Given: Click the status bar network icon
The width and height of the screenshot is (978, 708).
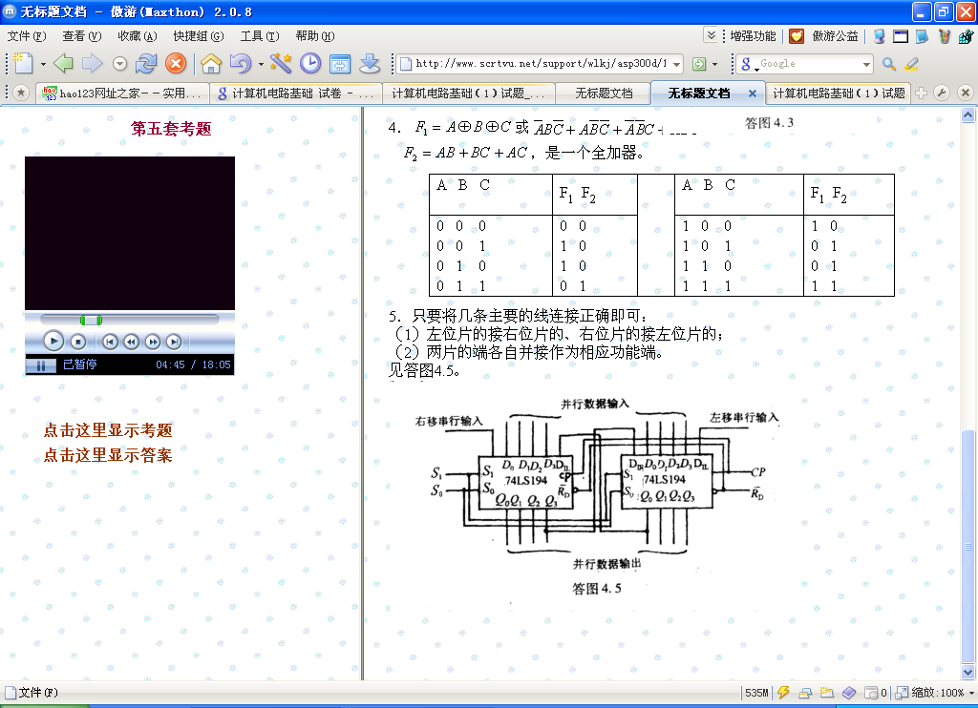Looking at the screenshot, I should click(x=805, y=693).
